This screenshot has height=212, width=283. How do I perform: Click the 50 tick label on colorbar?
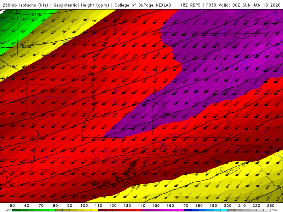(x=12, y=206)
